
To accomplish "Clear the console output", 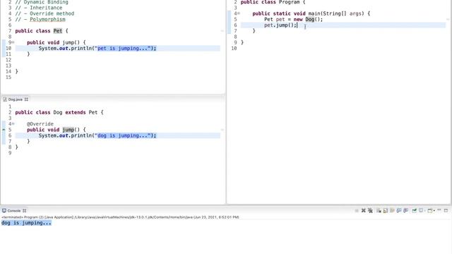I will coord(379,210).
